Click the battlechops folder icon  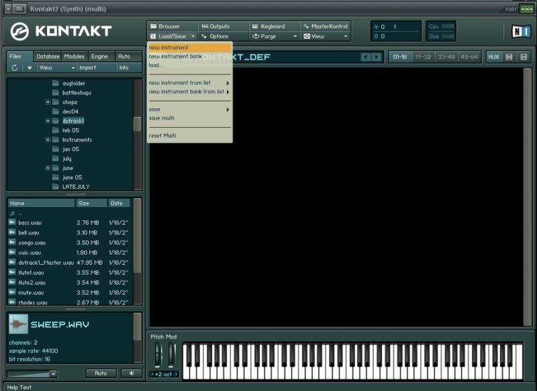pos(56,93)
